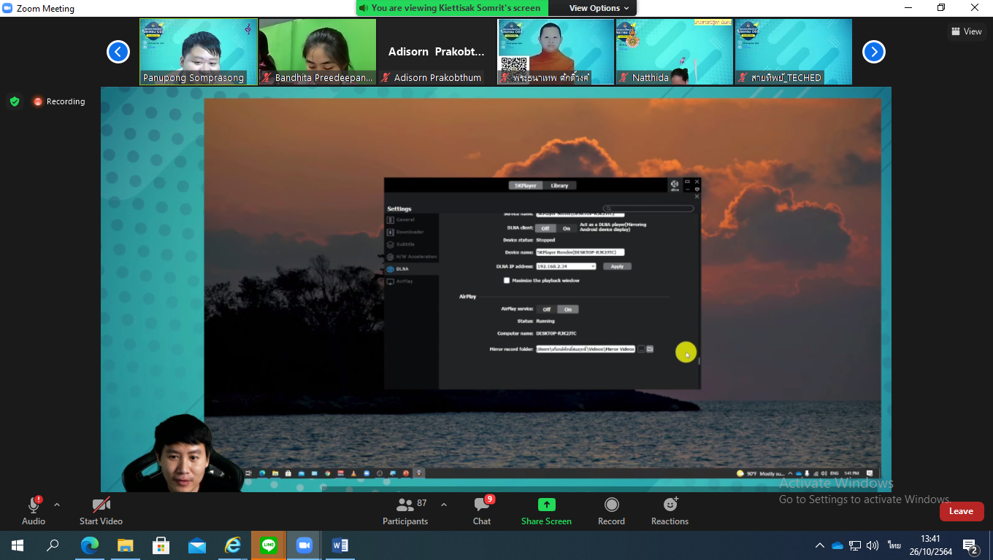Screen dimensions: 993x560
Task: Expand options chevron next to Participants
Action: click(443, 505)
